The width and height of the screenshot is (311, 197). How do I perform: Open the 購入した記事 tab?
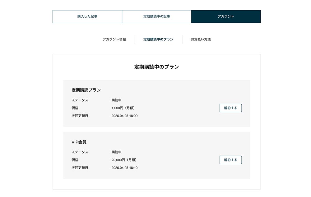click(x=87, y=16)
